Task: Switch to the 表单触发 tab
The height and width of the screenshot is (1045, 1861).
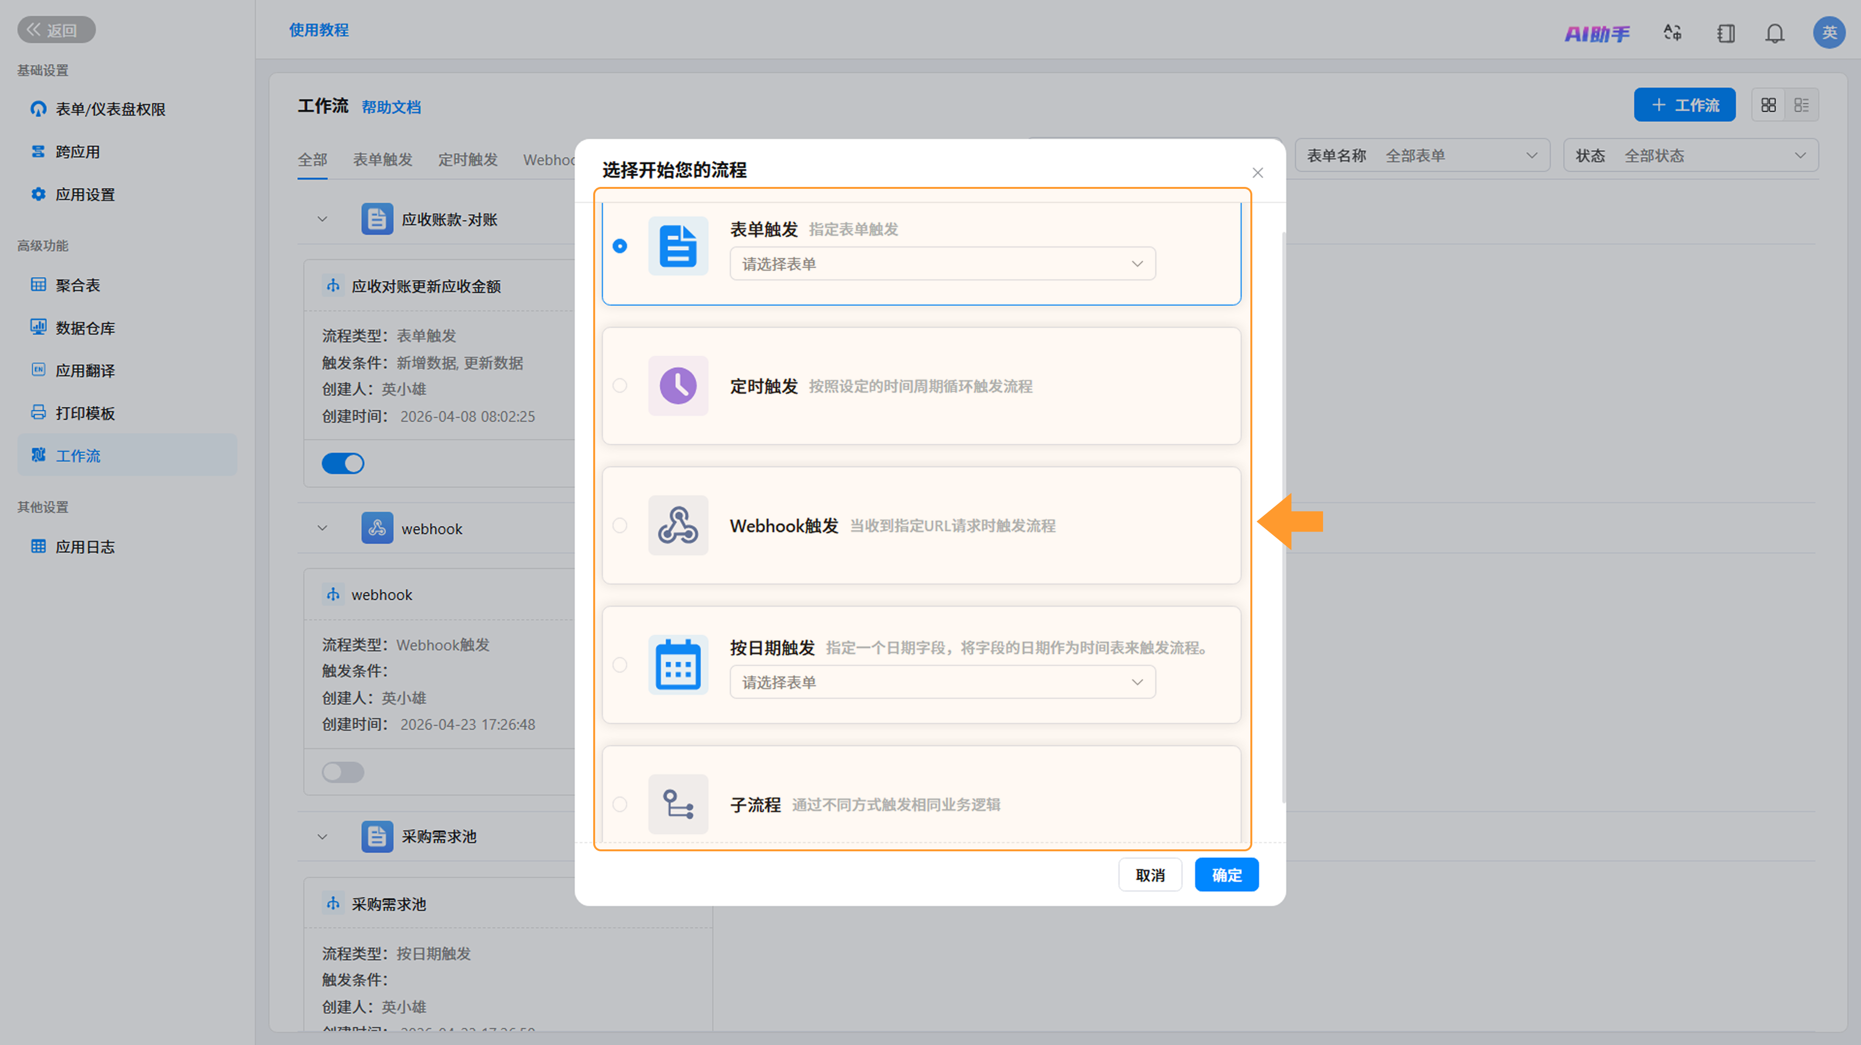Action: [383, 159]
